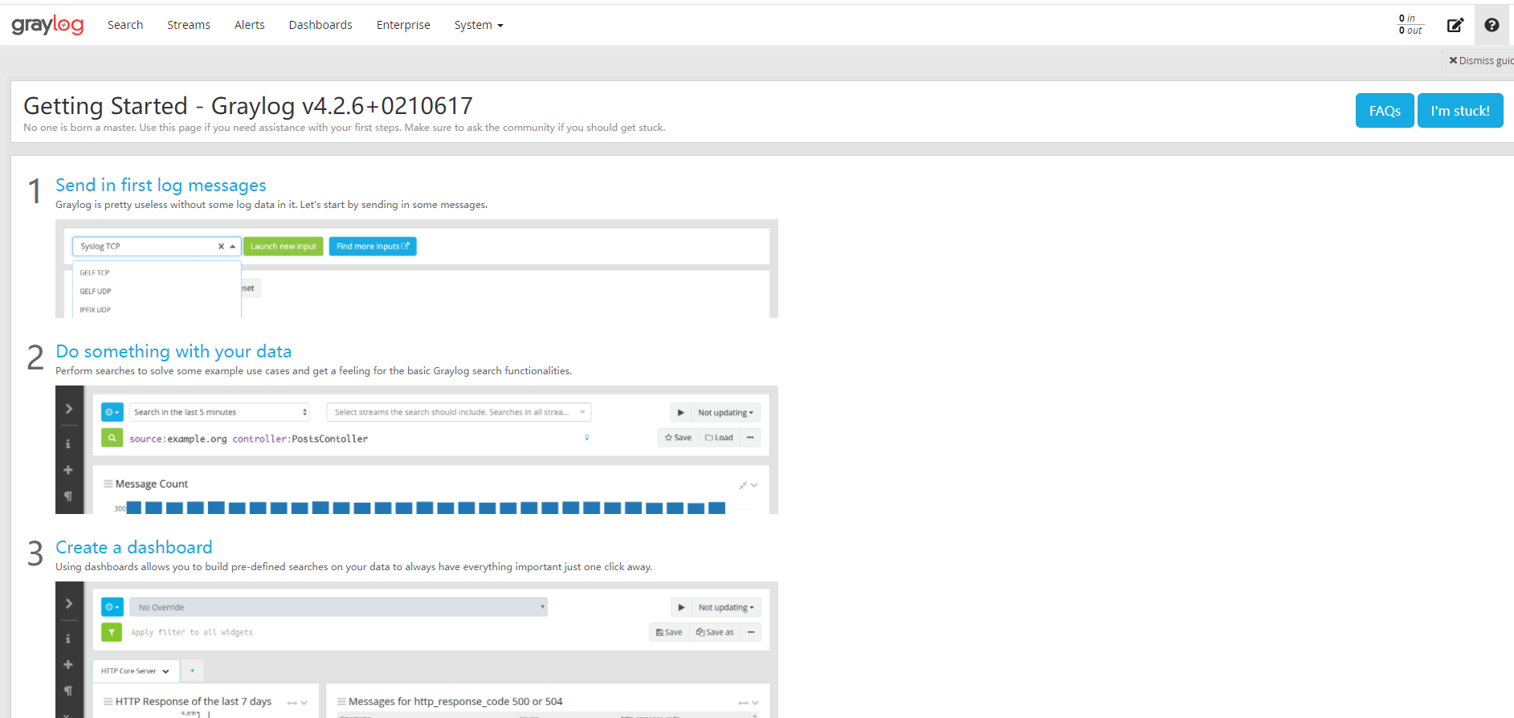Click the green Launch new input button
This screenshot has height=718, width=1514.
tap(284, 247)
